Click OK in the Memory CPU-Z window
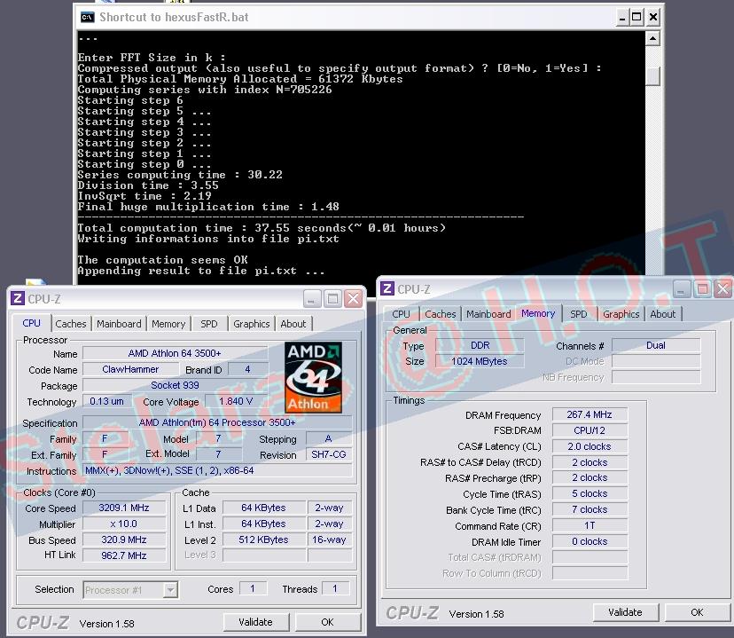This screenshot has width=734, height=638. pos(697,612)
